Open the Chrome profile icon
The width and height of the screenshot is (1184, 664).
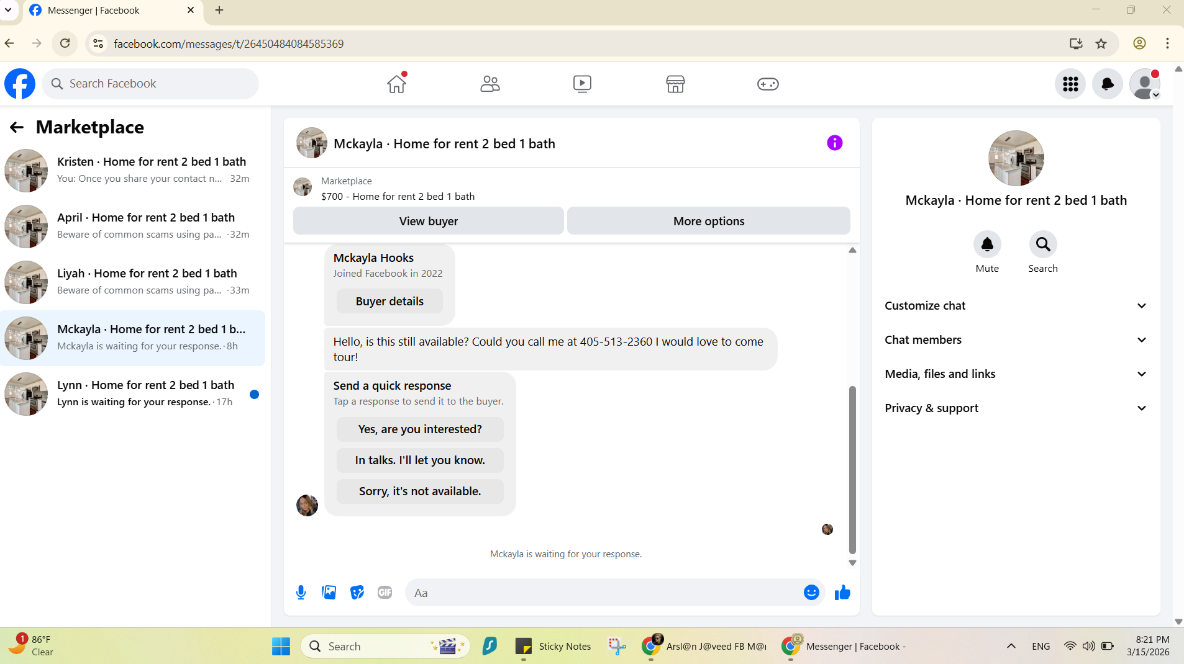click(1139, 43)
